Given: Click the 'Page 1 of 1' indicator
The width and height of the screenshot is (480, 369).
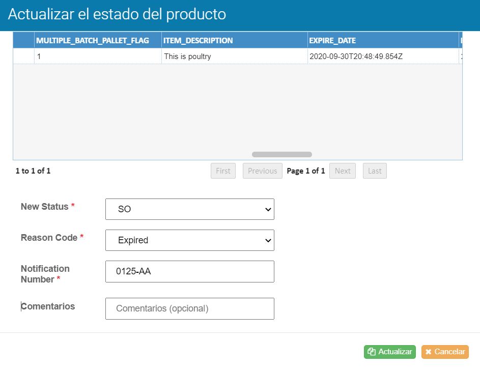Looking at the screenshot, I should click(305, 171).
